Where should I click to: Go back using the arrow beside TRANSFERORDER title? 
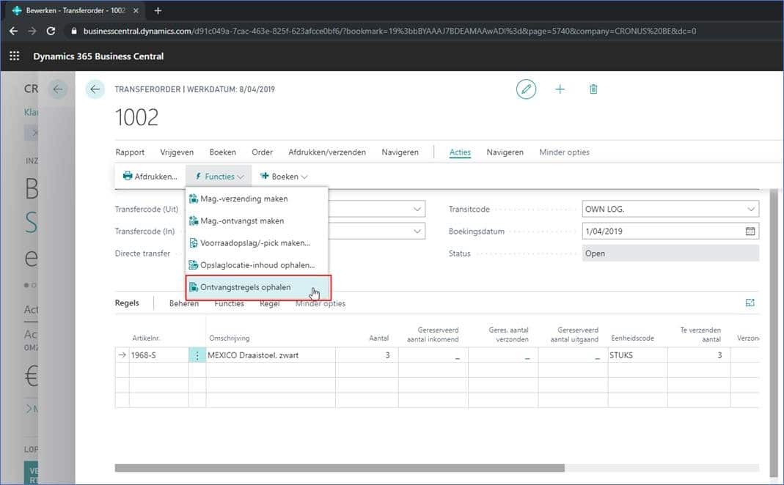[95, 89]
